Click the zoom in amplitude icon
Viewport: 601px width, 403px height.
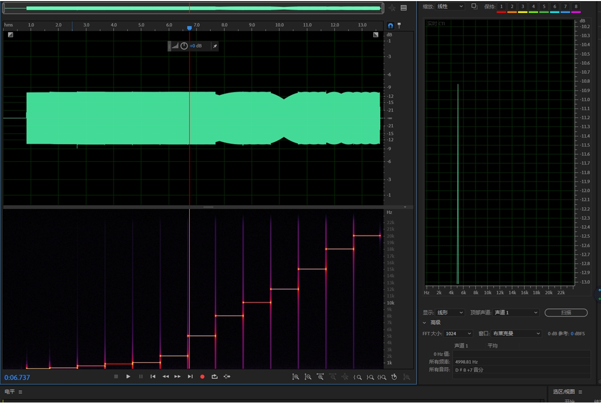(x=295, y=377)
